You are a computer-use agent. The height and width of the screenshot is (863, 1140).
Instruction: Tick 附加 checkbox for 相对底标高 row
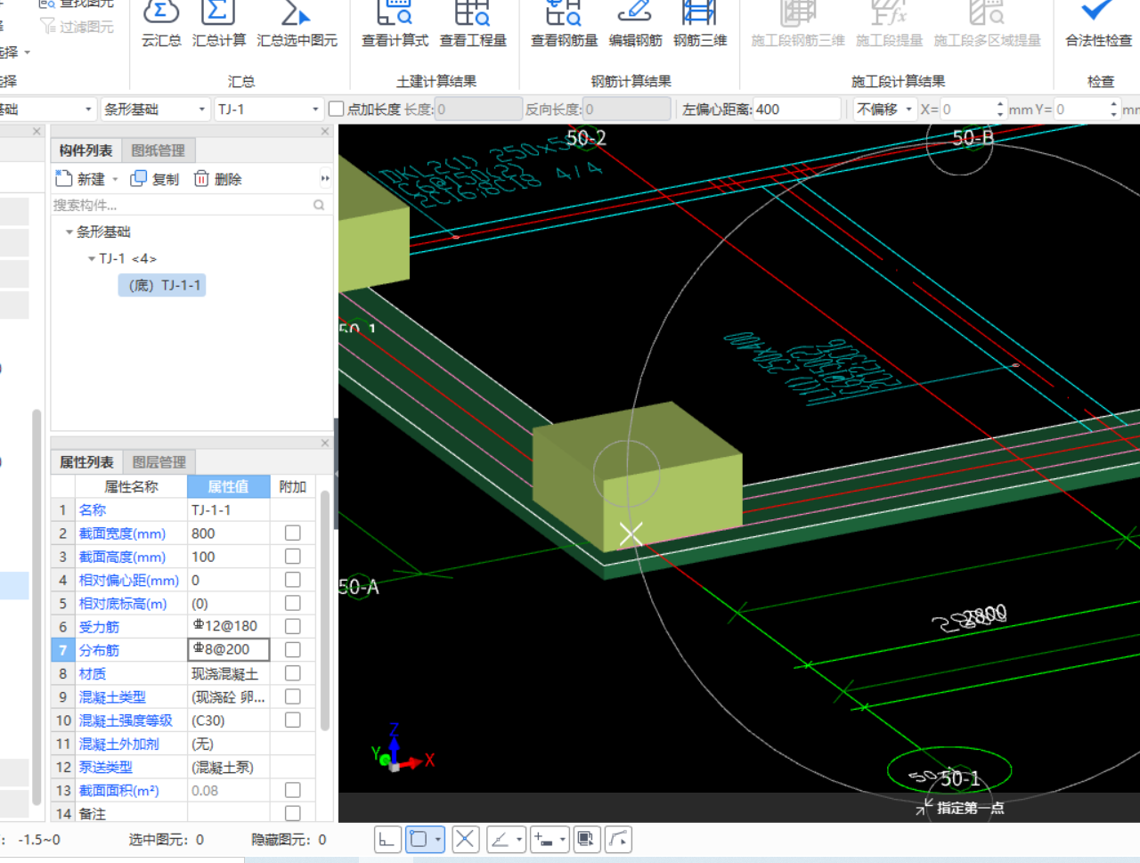pos(292,603)
